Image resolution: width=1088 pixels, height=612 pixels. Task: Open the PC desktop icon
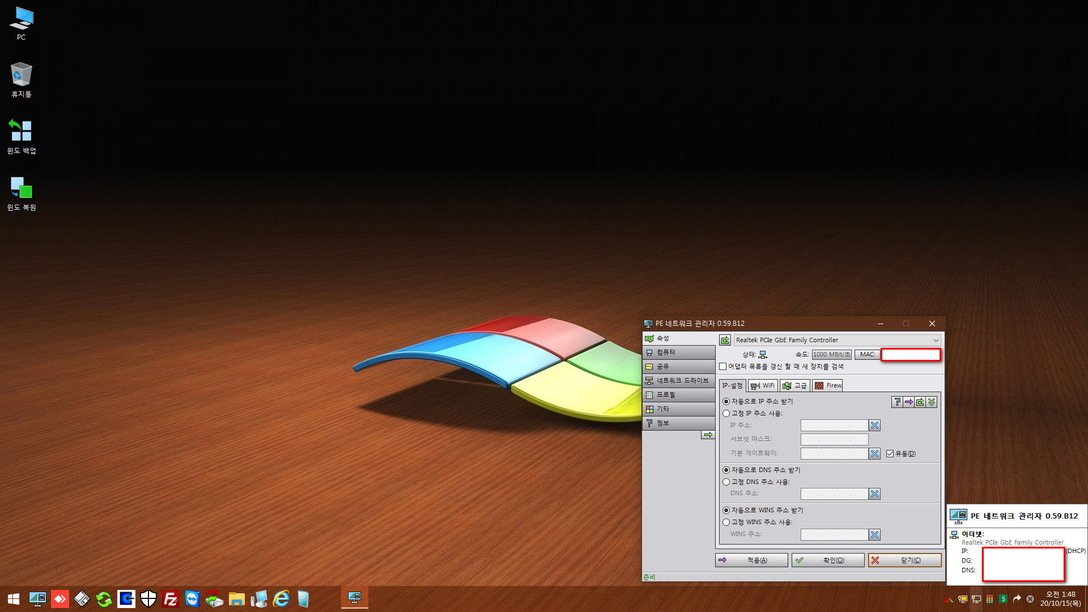coord(22,23)
